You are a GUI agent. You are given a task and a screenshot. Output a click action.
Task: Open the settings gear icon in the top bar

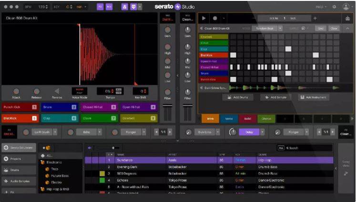(x=334, y=7)
